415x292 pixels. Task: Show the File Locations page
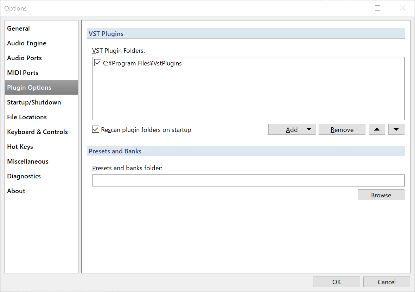click(x=27, y=117)
